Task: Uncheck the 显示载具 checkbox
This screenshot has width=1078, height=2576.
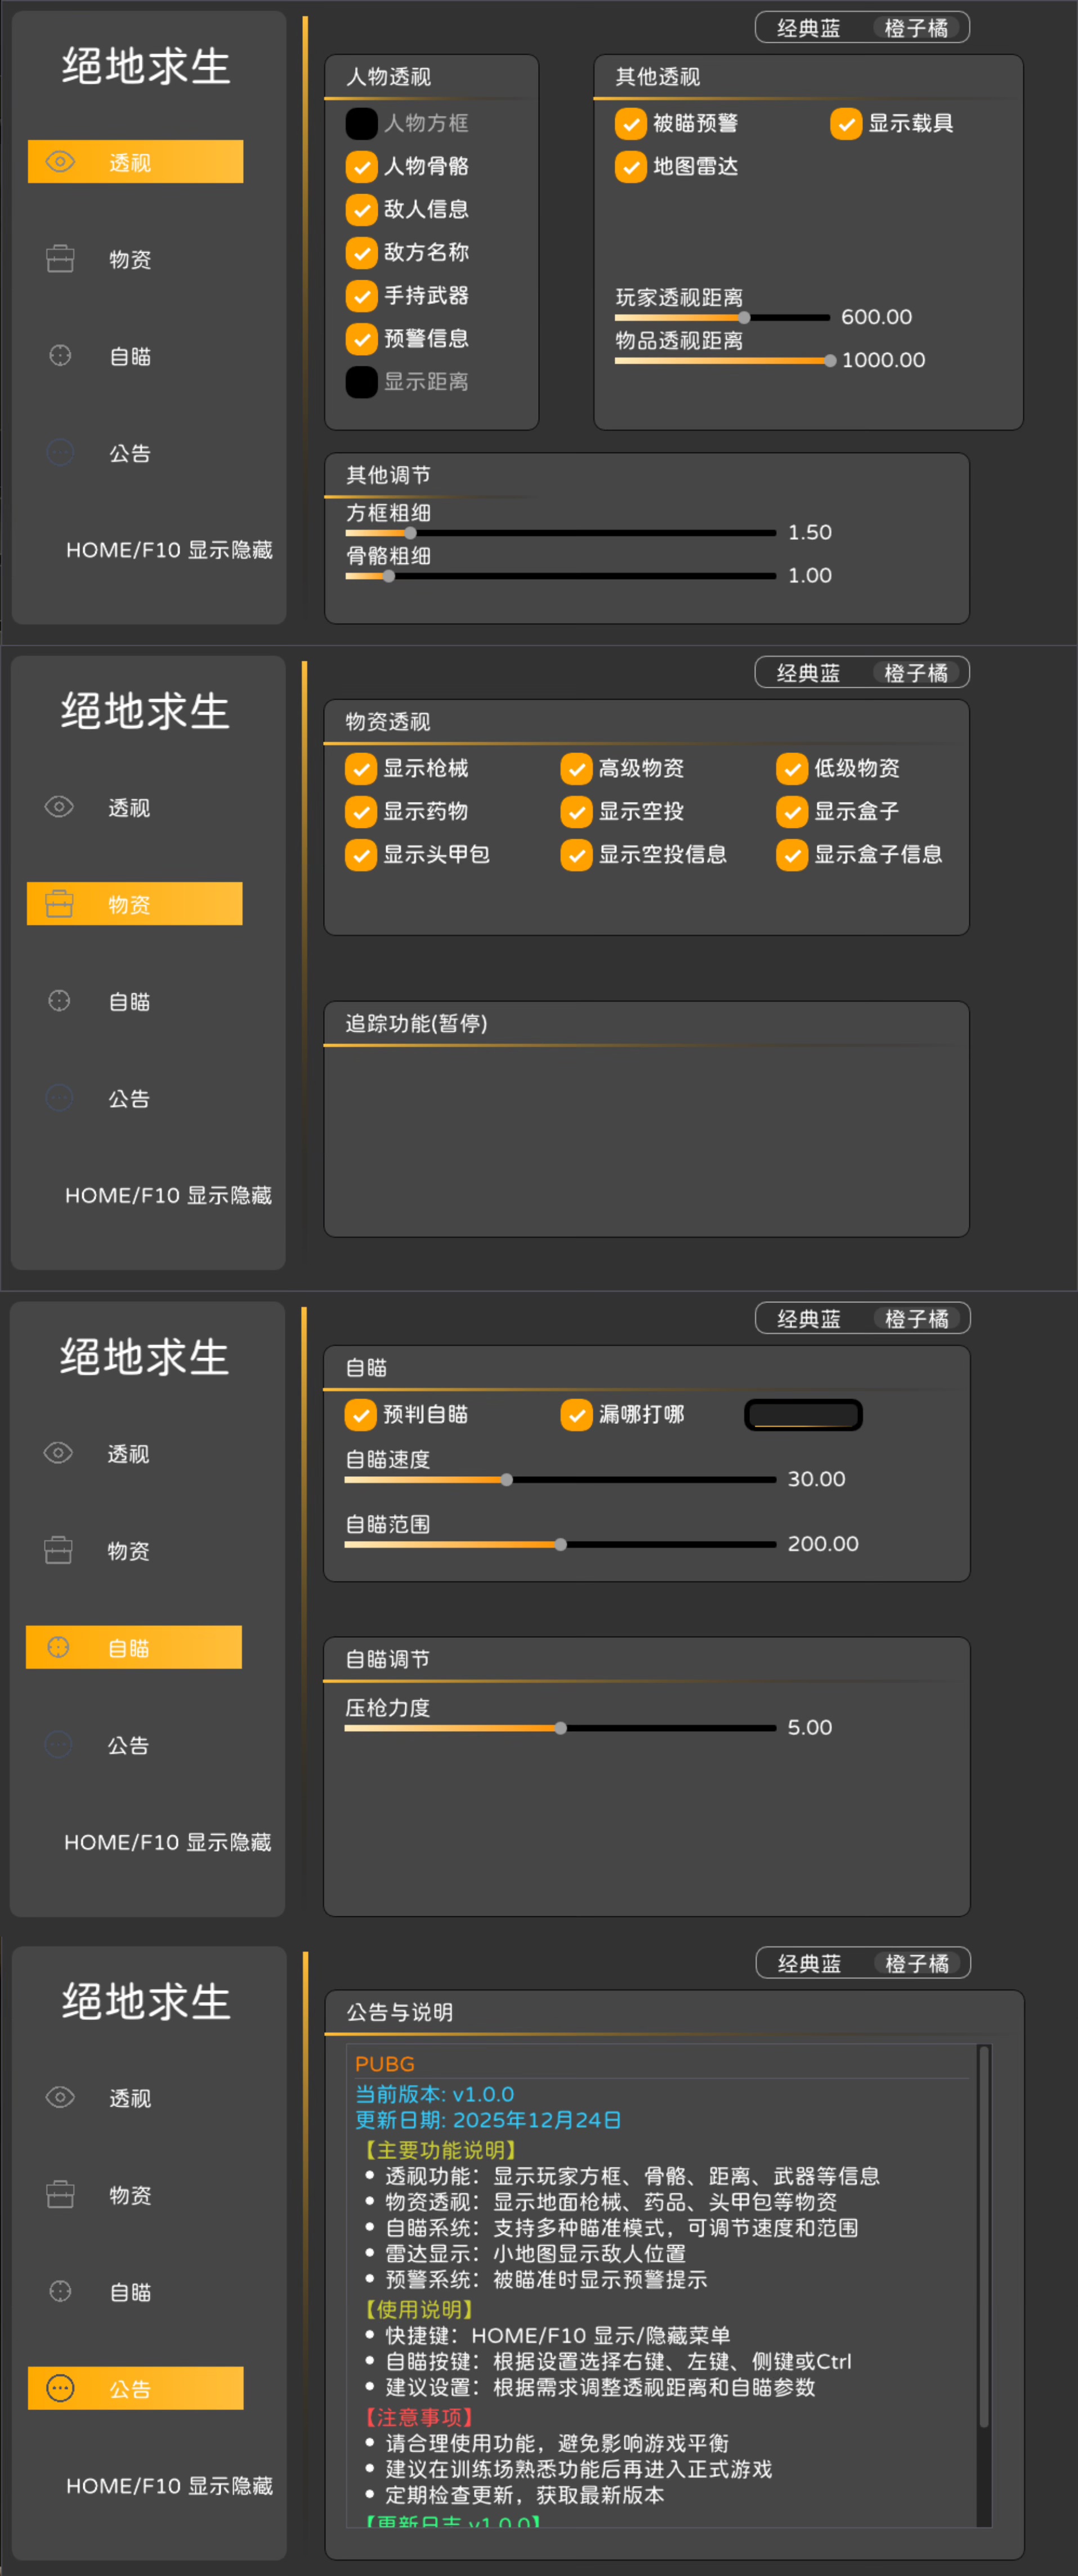Action: pos(846,123)
